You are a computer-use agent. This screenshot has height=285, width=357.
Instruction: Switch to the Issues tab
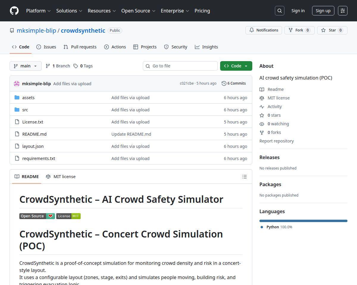click(46, 47)
